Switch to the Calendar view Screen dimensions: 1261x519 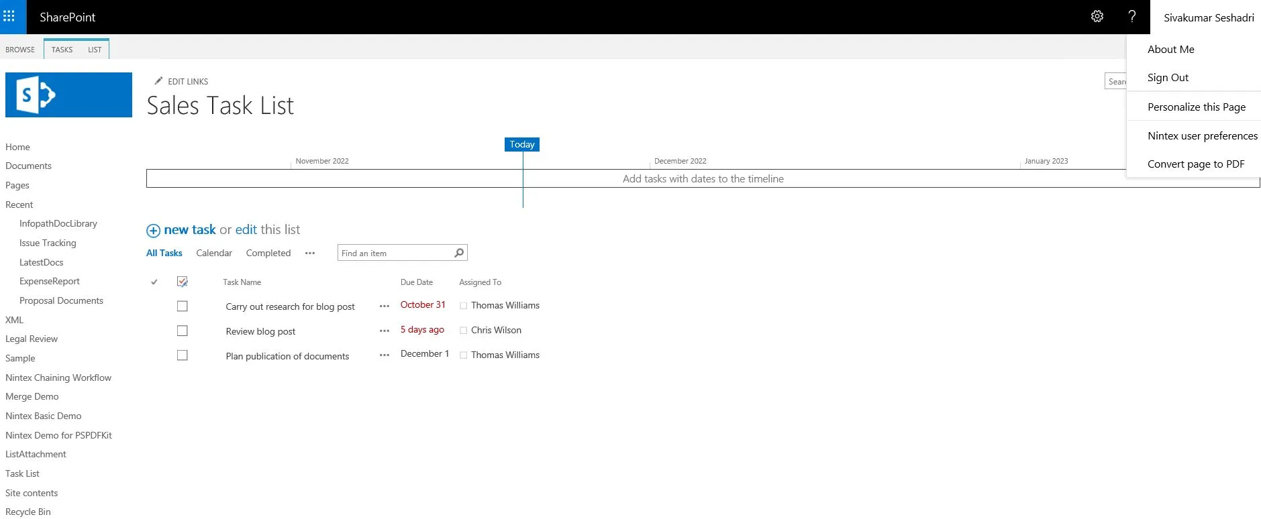click(x=214, y=253)
